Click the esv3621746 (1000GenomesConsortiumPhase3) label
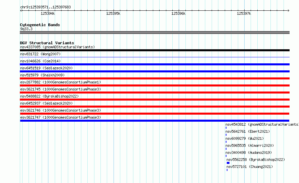Viewport: 299px width, 183px height. pos(60,110)
